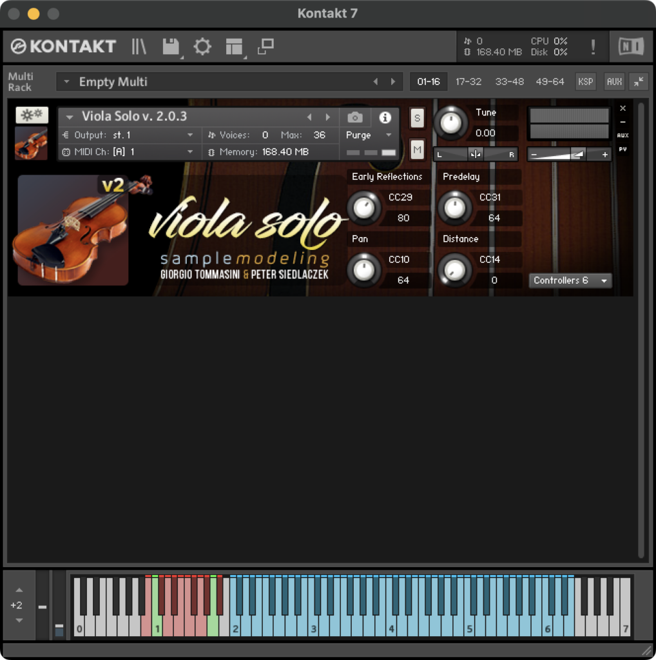The width and height of the screenshot is (656, 660).
Task: Click the Kontakt logo
Action: 63,46
